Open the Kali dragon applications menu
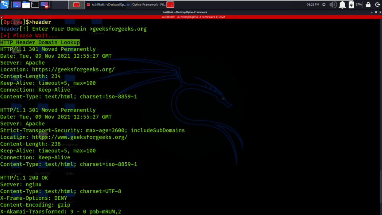382x215 pixels. click(4, 4)
